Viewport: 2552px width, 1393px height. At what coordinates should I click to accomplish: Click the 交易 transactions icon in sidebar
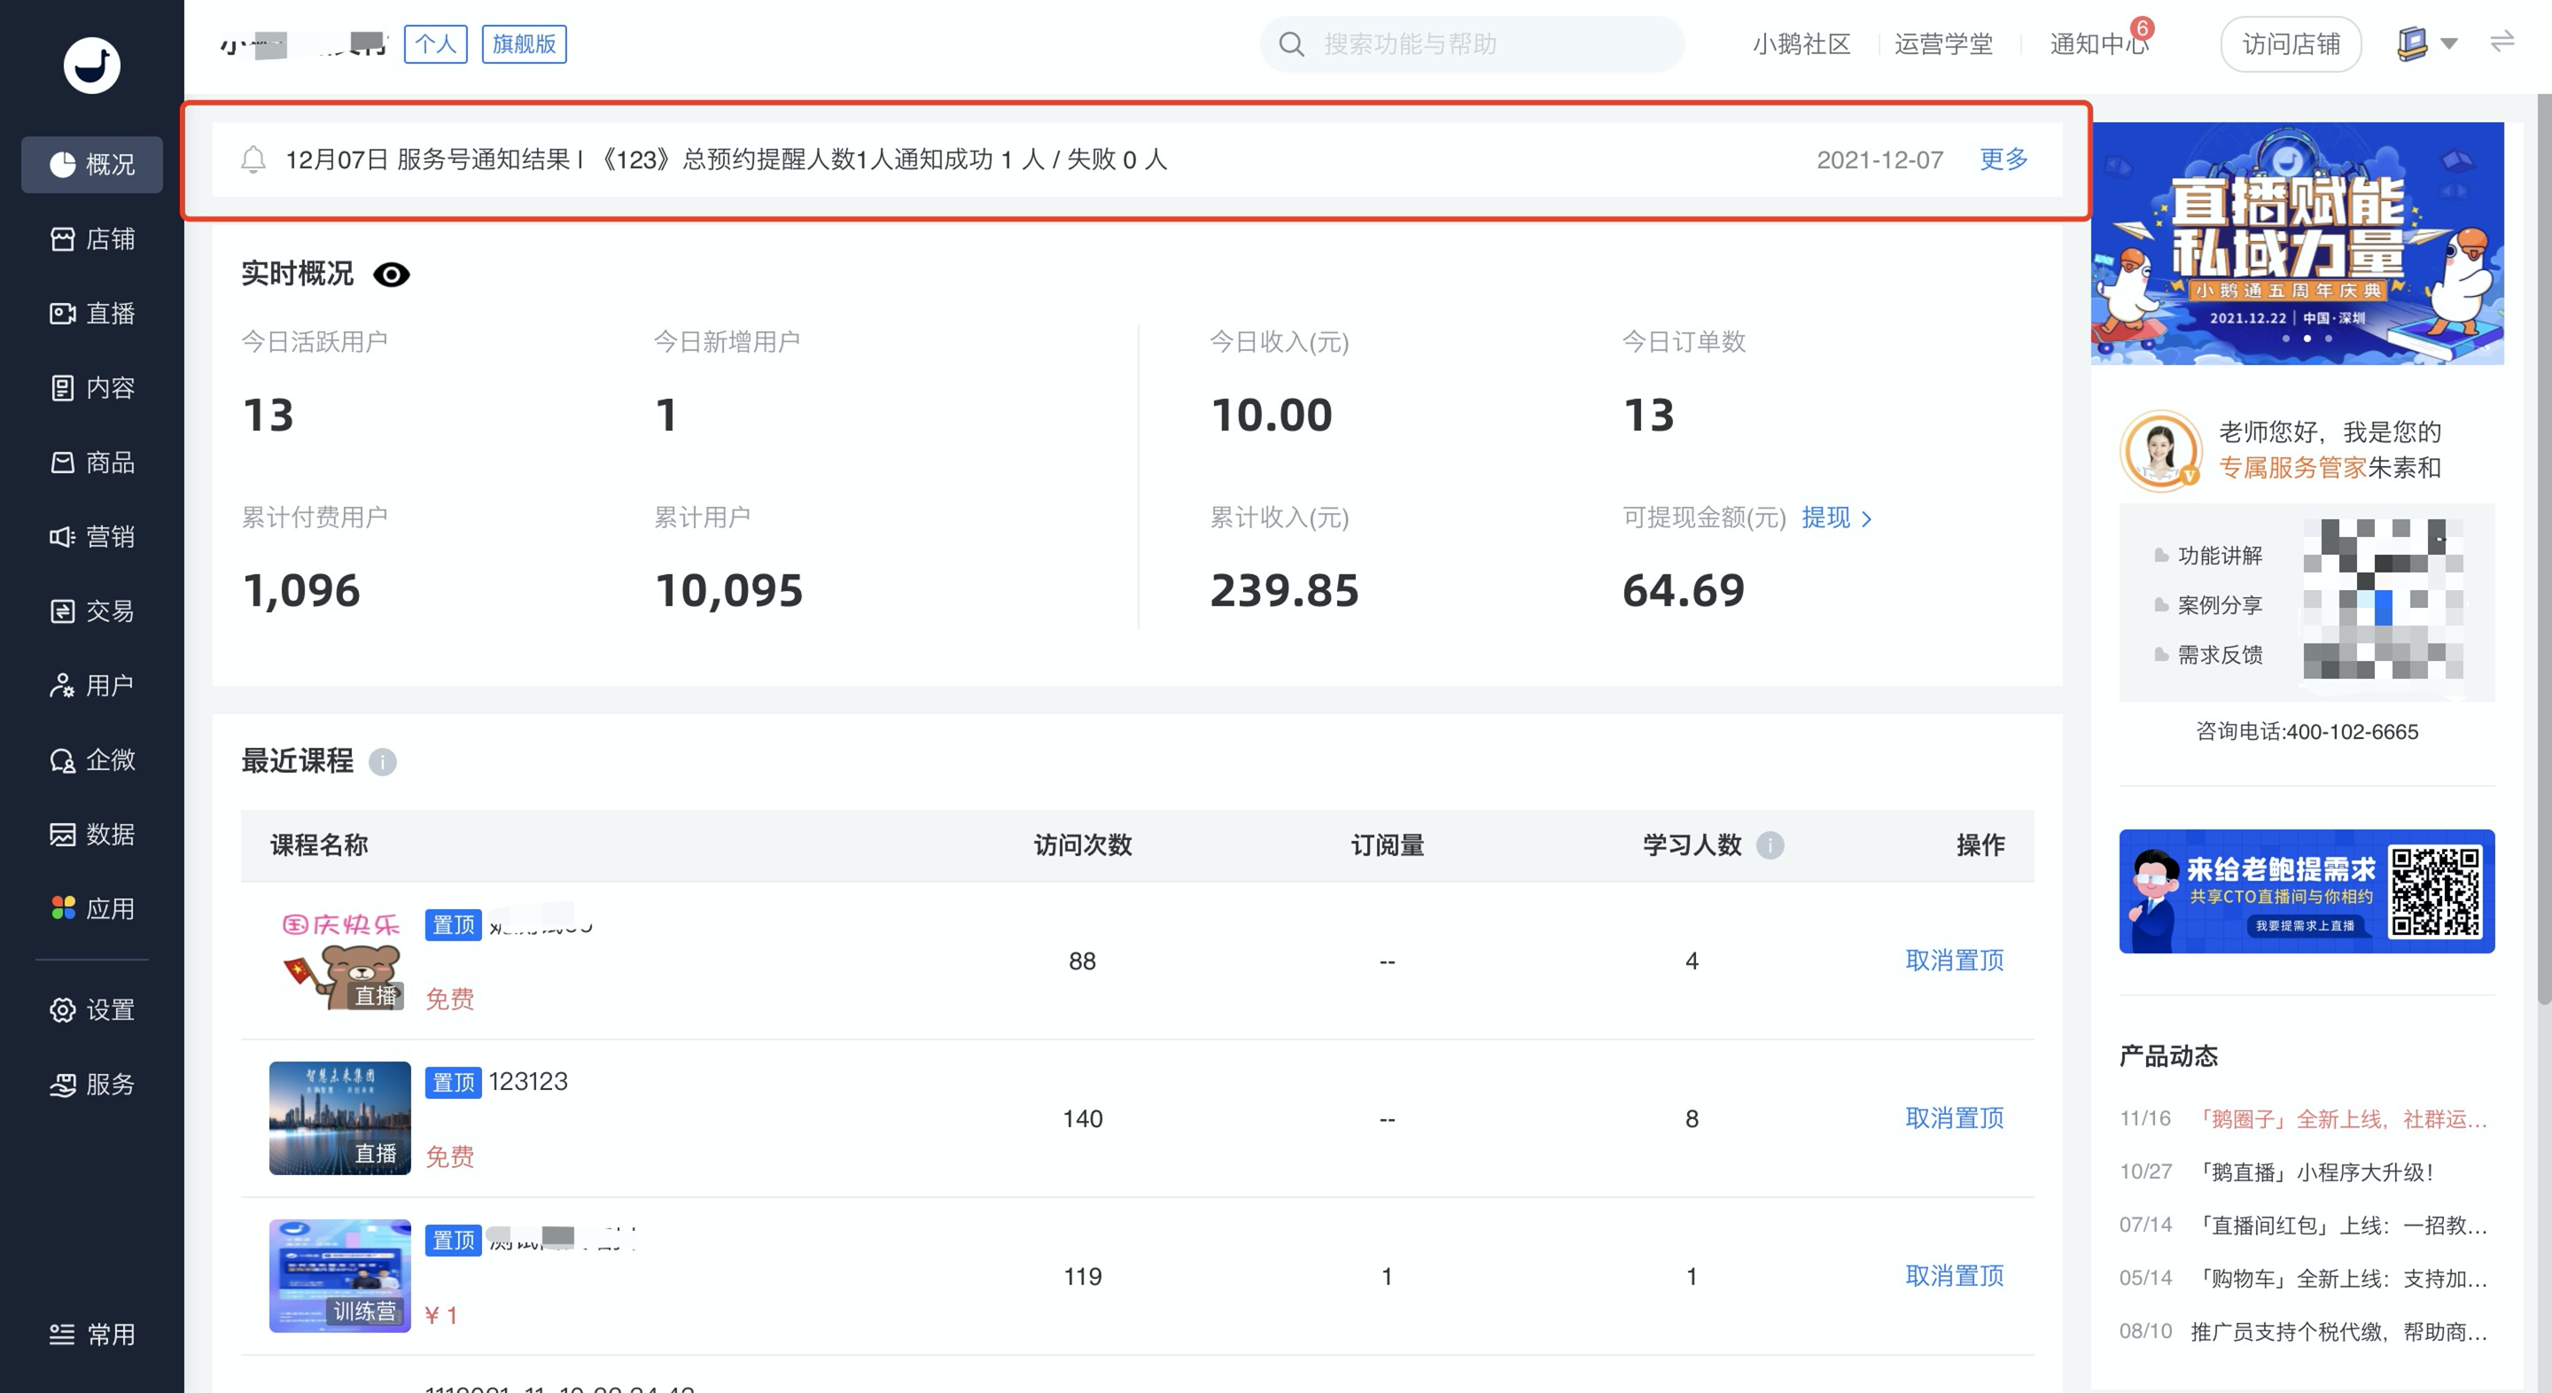pos(62,611)
